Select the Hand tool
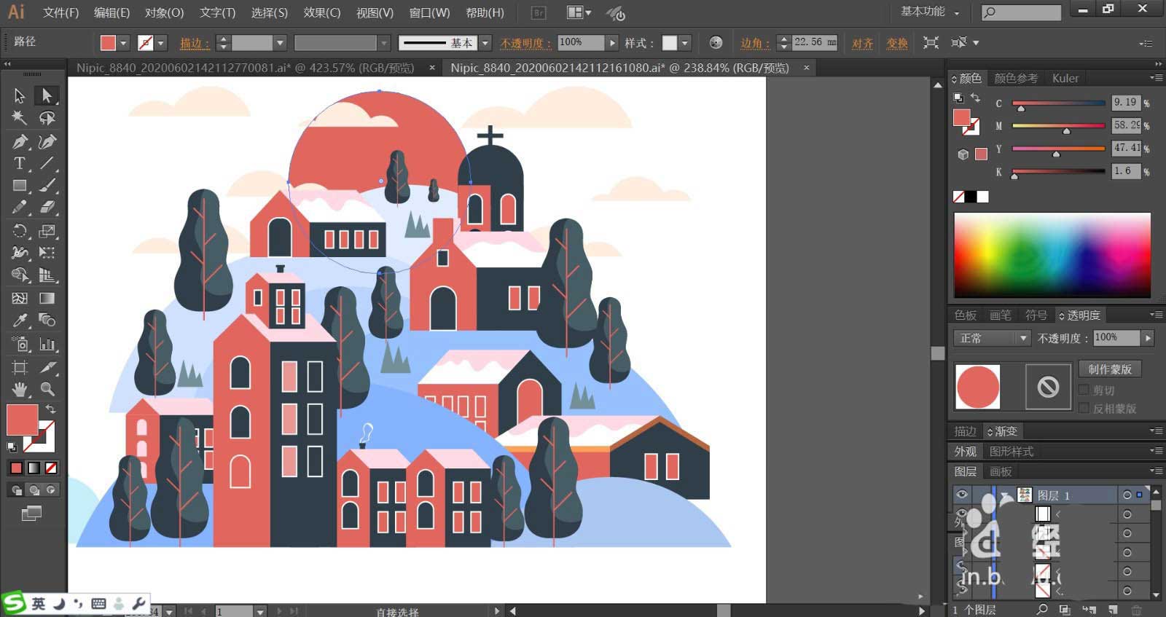The width and height of the screenshot is (1166, 617). [20, 389]
